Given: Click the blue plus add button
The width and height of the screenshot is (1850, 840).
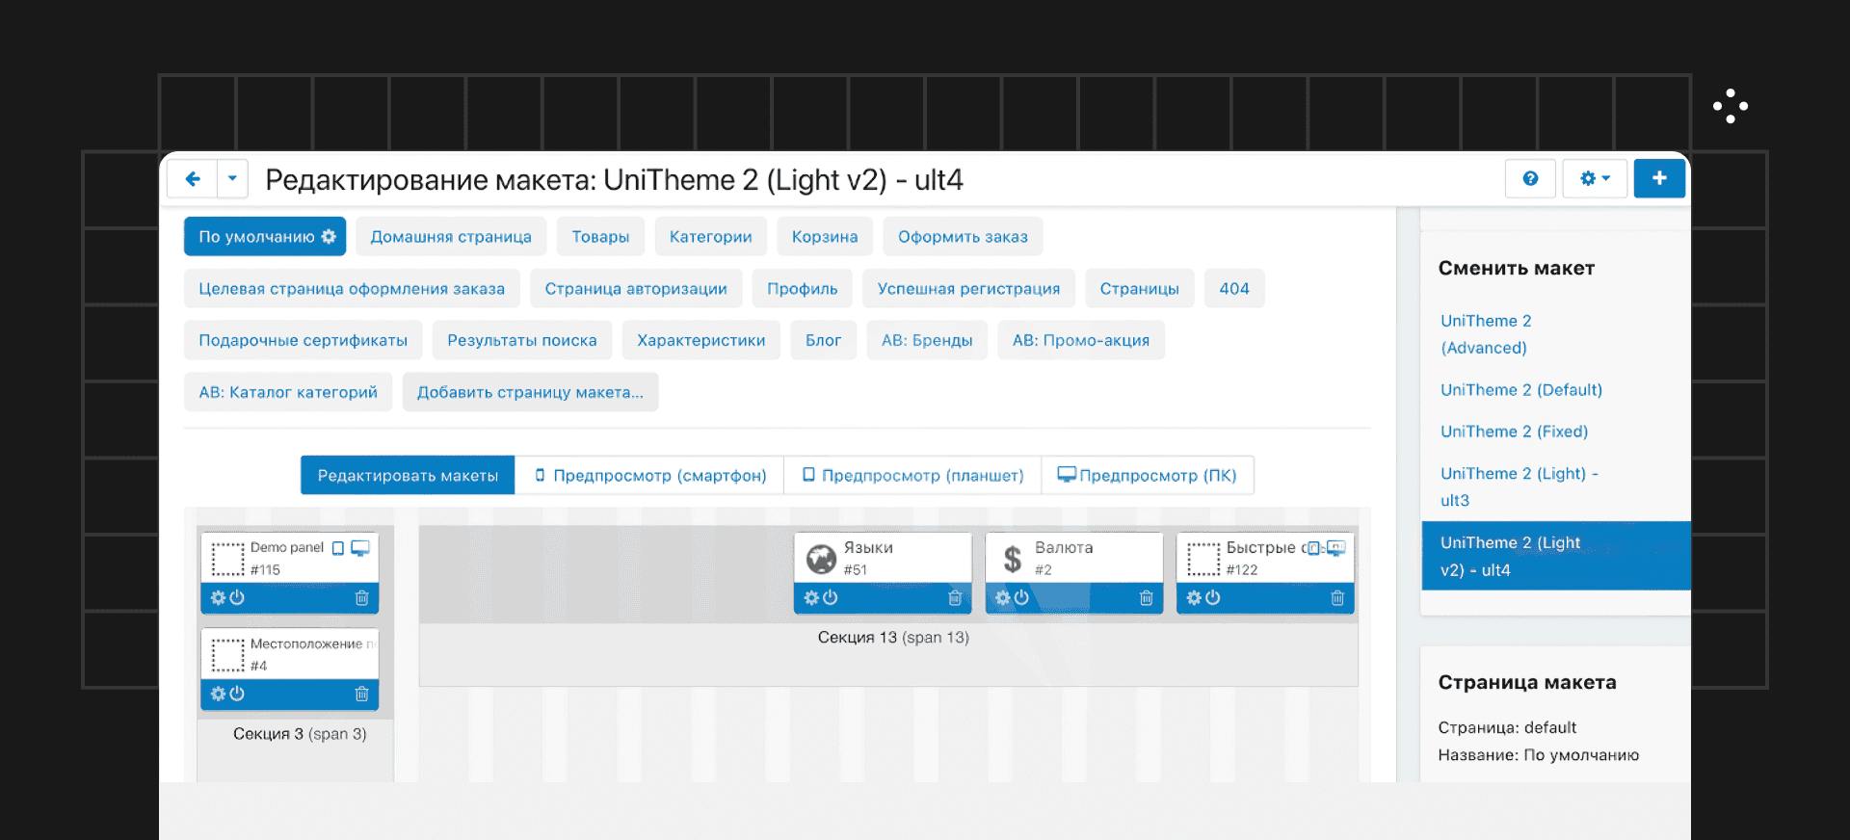Looking at the screenshot, I should click(1659, 179).
